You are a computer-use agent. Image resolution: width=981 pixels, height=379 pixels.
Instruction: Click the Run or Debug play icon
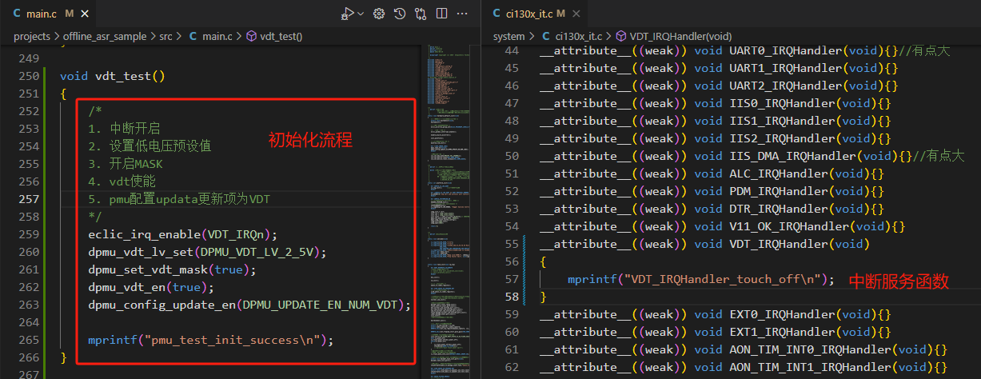(347, 14)
